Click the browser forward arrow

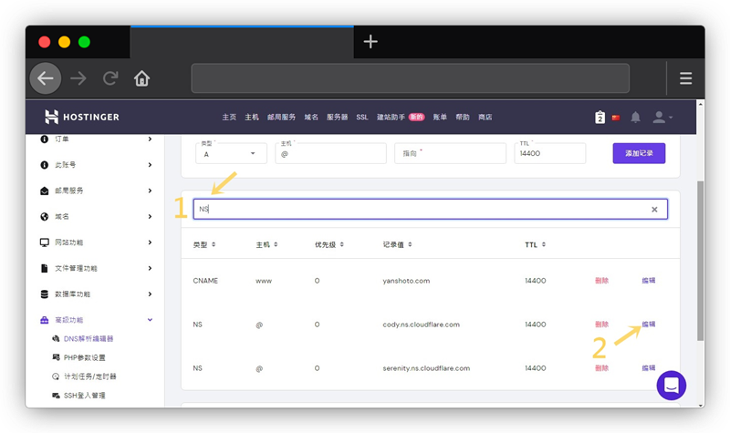[x=78, y=78]
